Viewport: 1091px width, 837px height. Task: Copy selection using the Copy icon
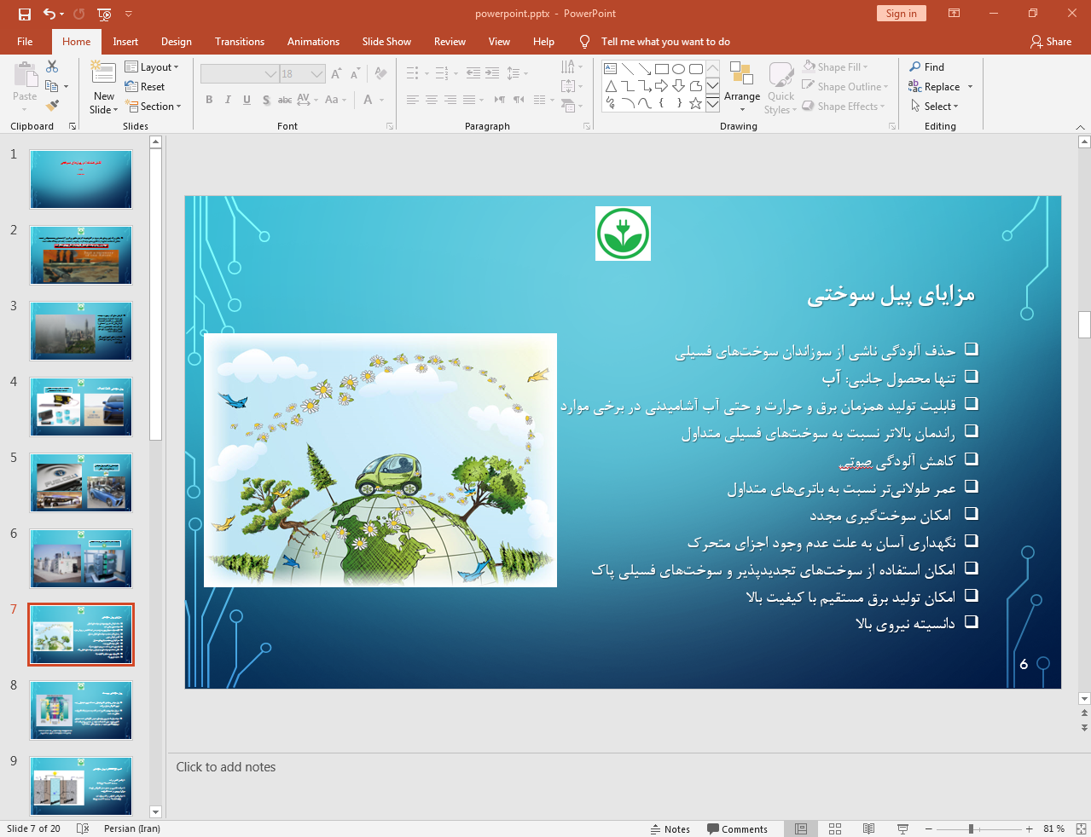tap(52, 86)
